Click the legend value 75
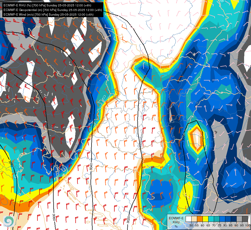The image size is (251, 230). [219, 225]
